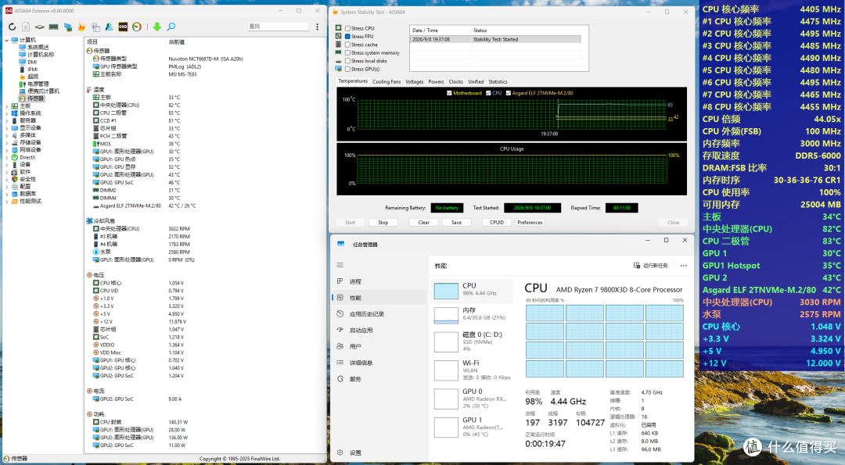This screenshot has height=465, width=845.
Task: Open AIDA64 CPUID via the chip toolbar icon
Action: [40, 27]
